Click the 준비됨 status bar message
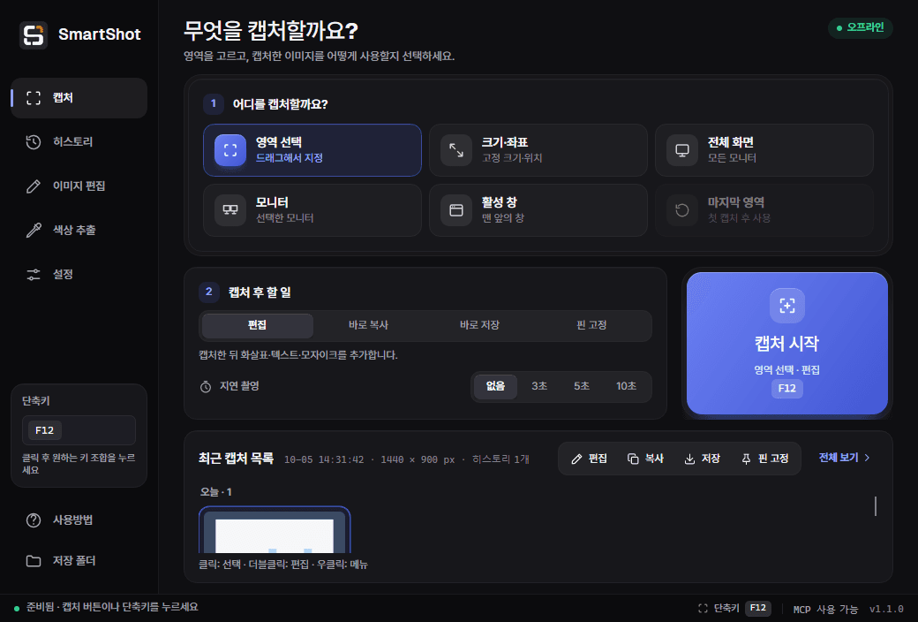Screen dimensions: 918x622 112,607
